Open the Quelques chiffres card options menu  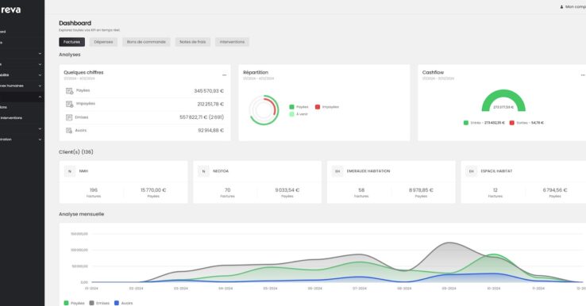(224, 75)
